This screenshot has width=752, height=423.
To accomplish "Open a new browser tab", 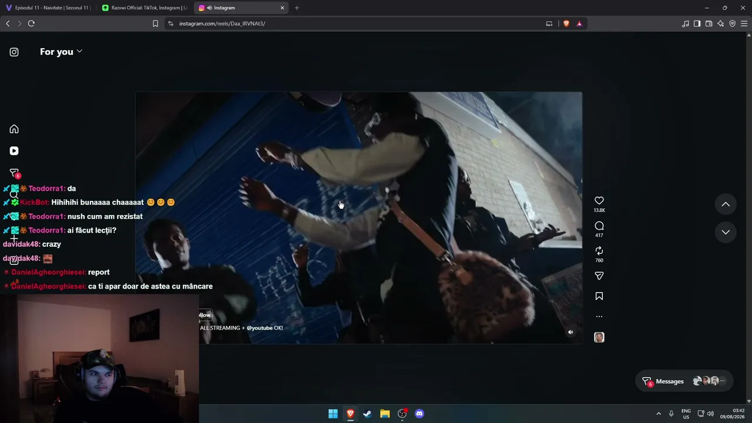I will (x=297, y=8).
